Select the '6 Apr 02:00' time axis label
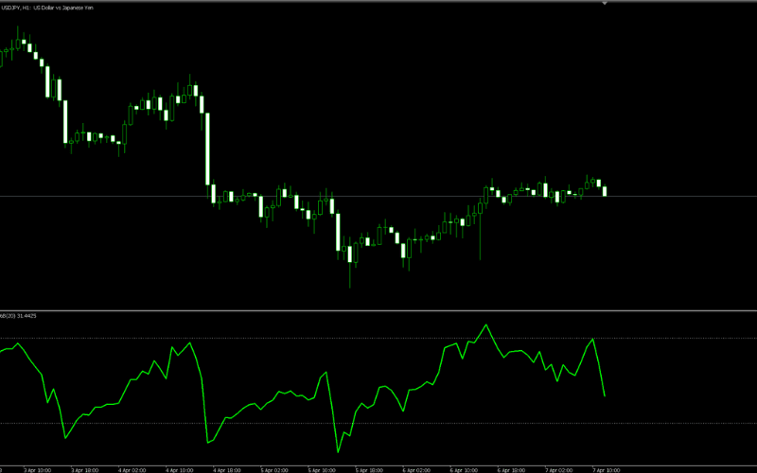The height and width of the screenshot is (473, 757). pyautogui.click(x=414, y=468)
